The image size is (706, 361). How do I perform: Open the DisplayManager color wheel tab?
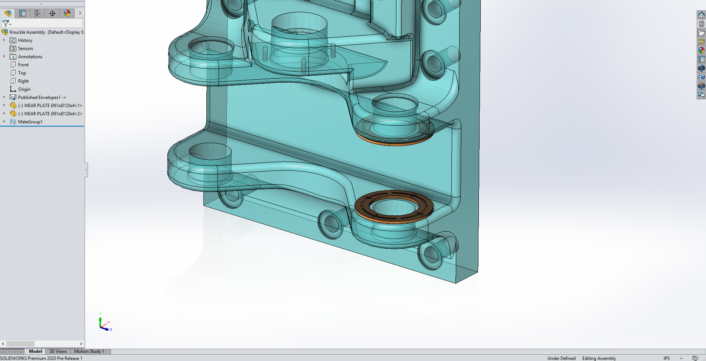pyautogui.click(x=67, y=13)
